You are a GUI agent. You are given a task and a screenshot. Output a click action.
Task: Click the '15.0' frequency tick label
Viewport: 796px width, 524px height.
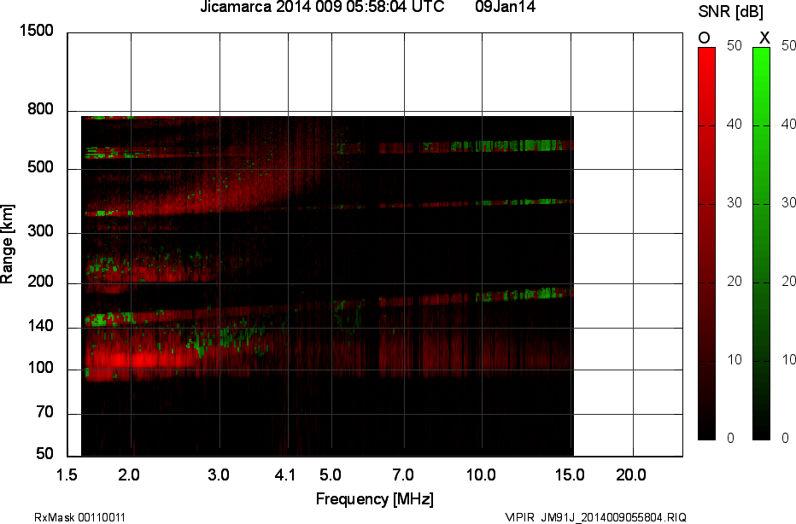pos(570,475)
